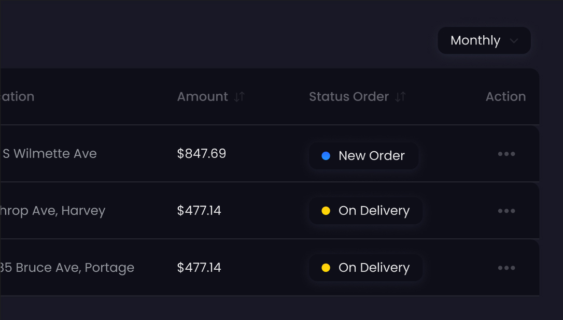Select On Delivery badge for Portage order
This screenshot has height=320, width=563.
(366, 268)
